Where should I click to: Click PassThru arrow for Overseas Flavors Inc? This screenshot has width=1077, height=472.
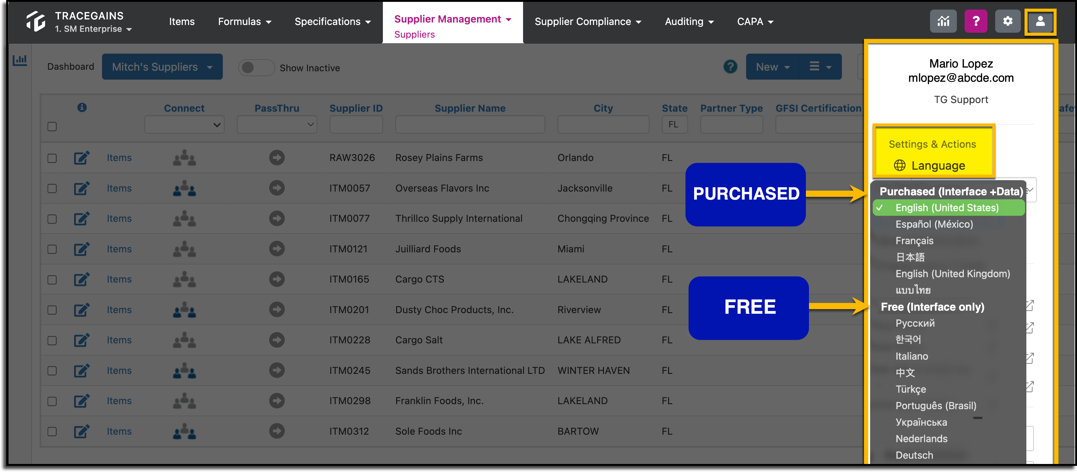(277, 188)
